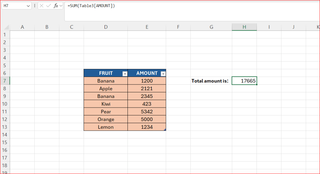Click the three-dot handle beside Name Box

(35, 6)
